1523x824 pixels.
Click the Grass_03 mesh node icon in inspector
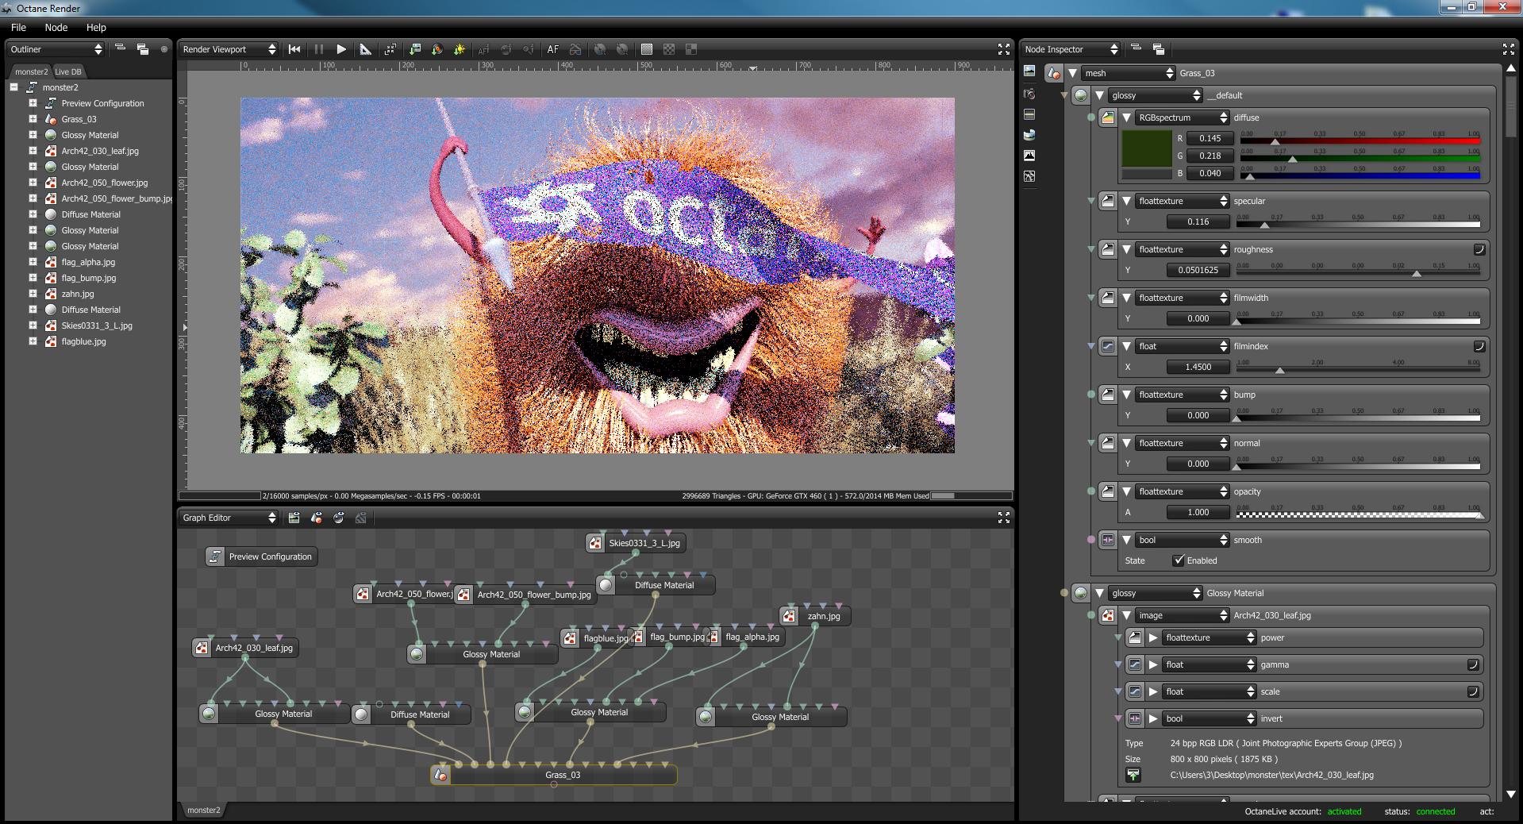tap(1054, 73)
